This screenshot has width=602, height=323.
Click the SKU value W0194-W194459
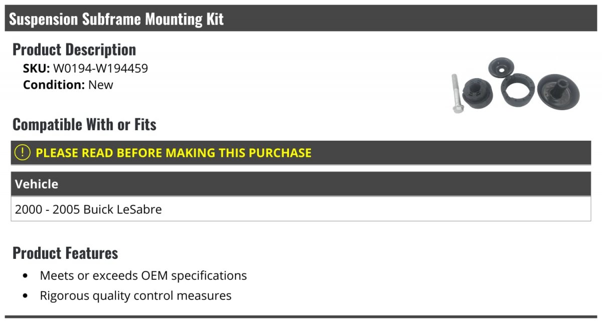pyautogui.click(x=100, y=69)
